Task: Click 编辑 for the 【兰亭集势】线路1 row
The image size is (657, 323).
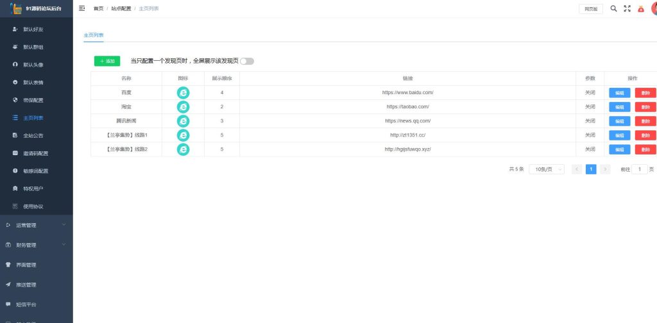Action: coord(619,135)
